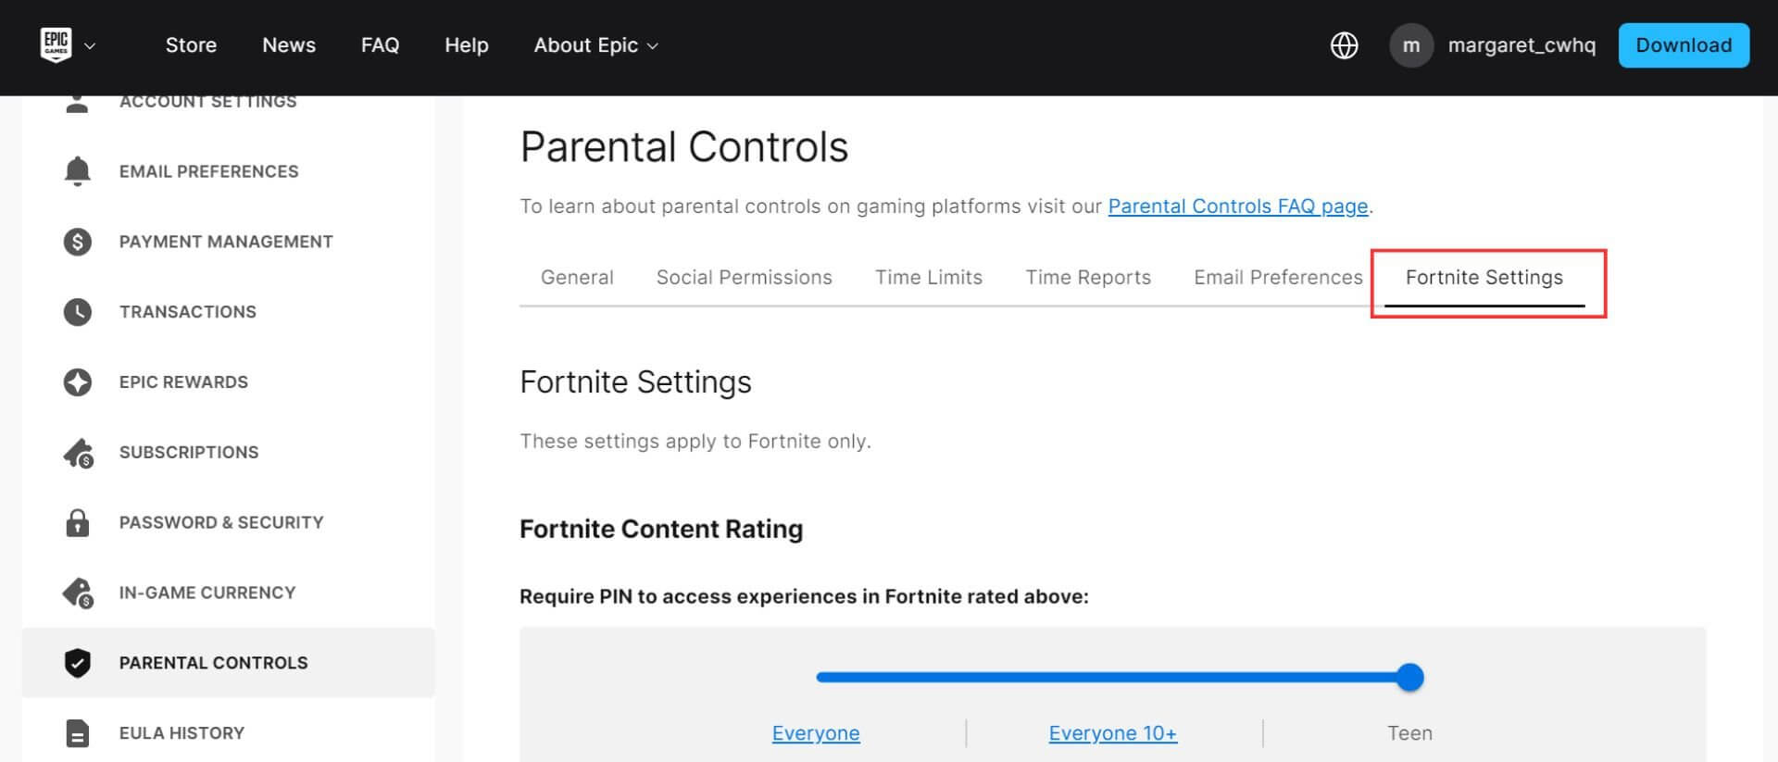Click the EULA History document icon

pyautogui.click(x=78, y=733)
